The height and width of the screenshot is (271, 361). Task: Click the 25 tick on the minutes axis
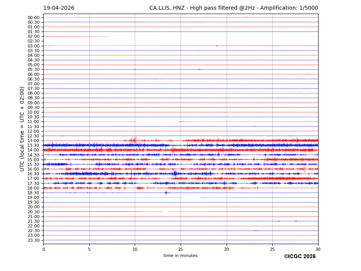click(272, 249)
